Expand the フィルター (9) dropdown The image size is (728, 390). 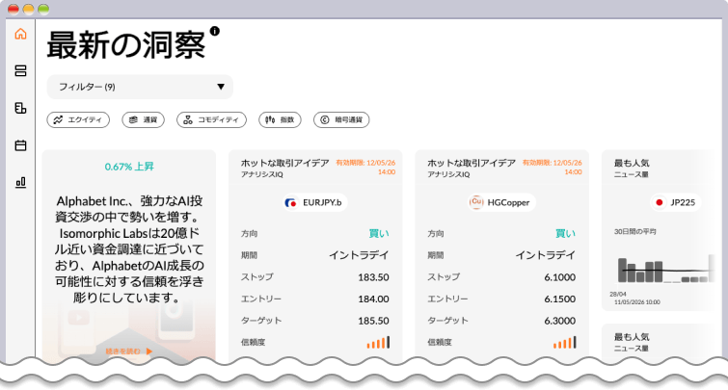click(x=140, y=87)
